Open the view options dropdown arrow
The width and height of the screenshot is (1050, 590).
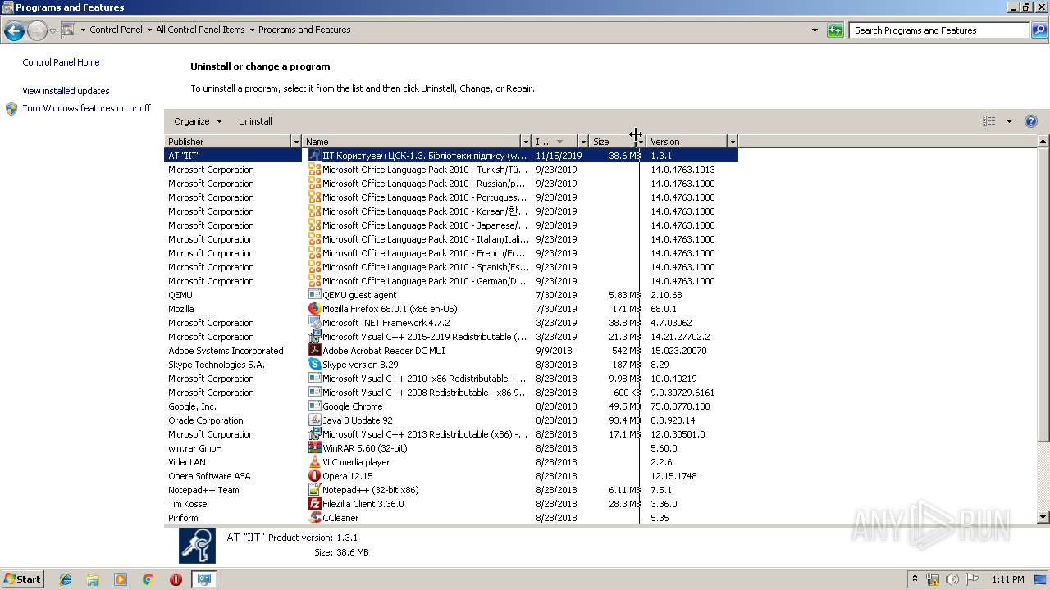[x=1009, y=121]
